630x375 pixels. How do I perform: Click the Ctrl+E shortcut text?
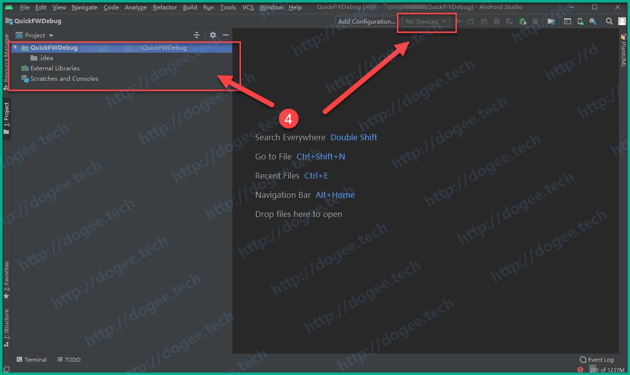[316, 176]
